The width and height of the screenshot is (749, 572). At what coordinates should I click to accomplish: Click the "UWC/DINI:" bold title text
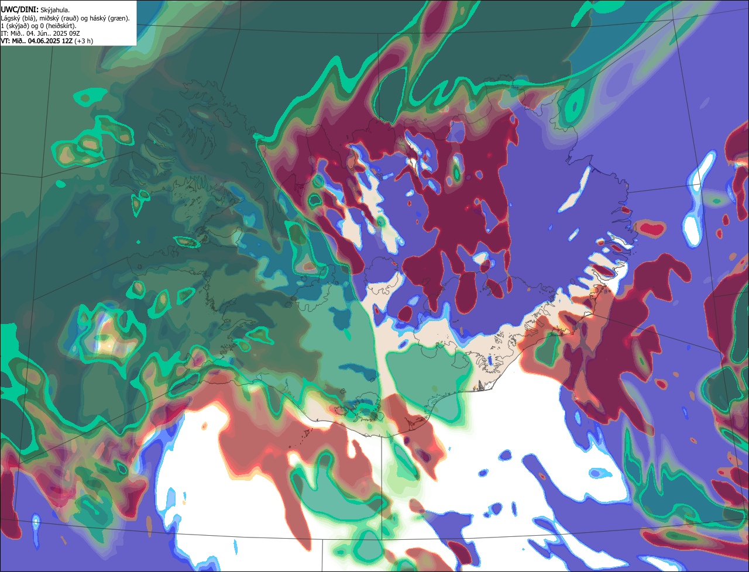pos(20,10)
